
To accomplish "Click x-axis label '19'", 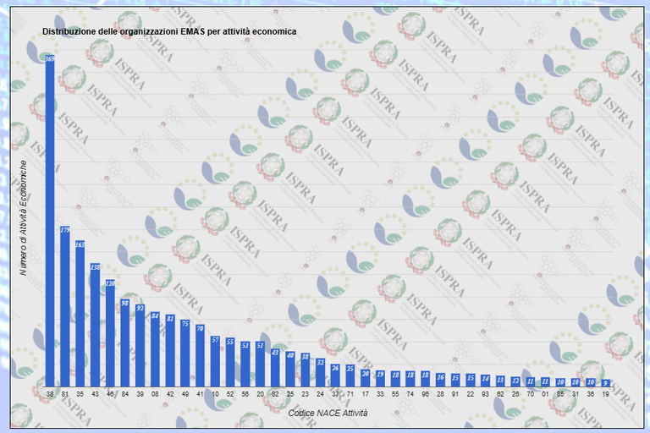I will [606, 394].
